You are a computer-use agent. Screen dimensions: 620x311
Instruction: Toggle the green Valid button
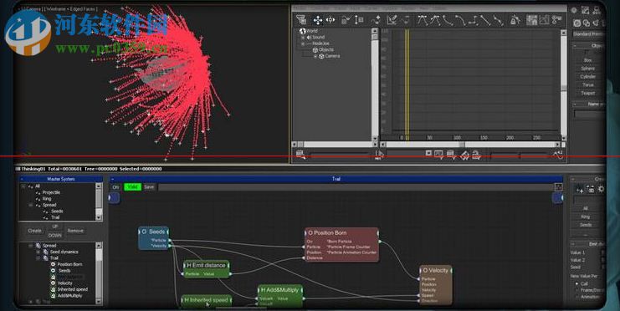[x=132, y=187]
